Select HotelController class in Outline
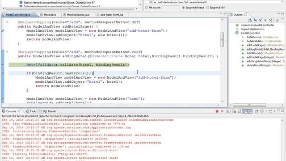The width and height of the screenshot is (286, 161). pos(250,33)
